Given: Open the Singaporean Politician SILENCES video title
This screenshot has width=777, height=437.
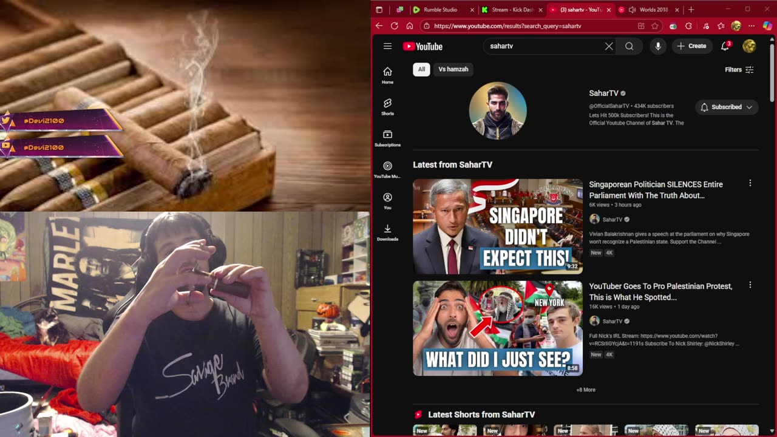Looking at the screenshot, I should click(656, 189).
